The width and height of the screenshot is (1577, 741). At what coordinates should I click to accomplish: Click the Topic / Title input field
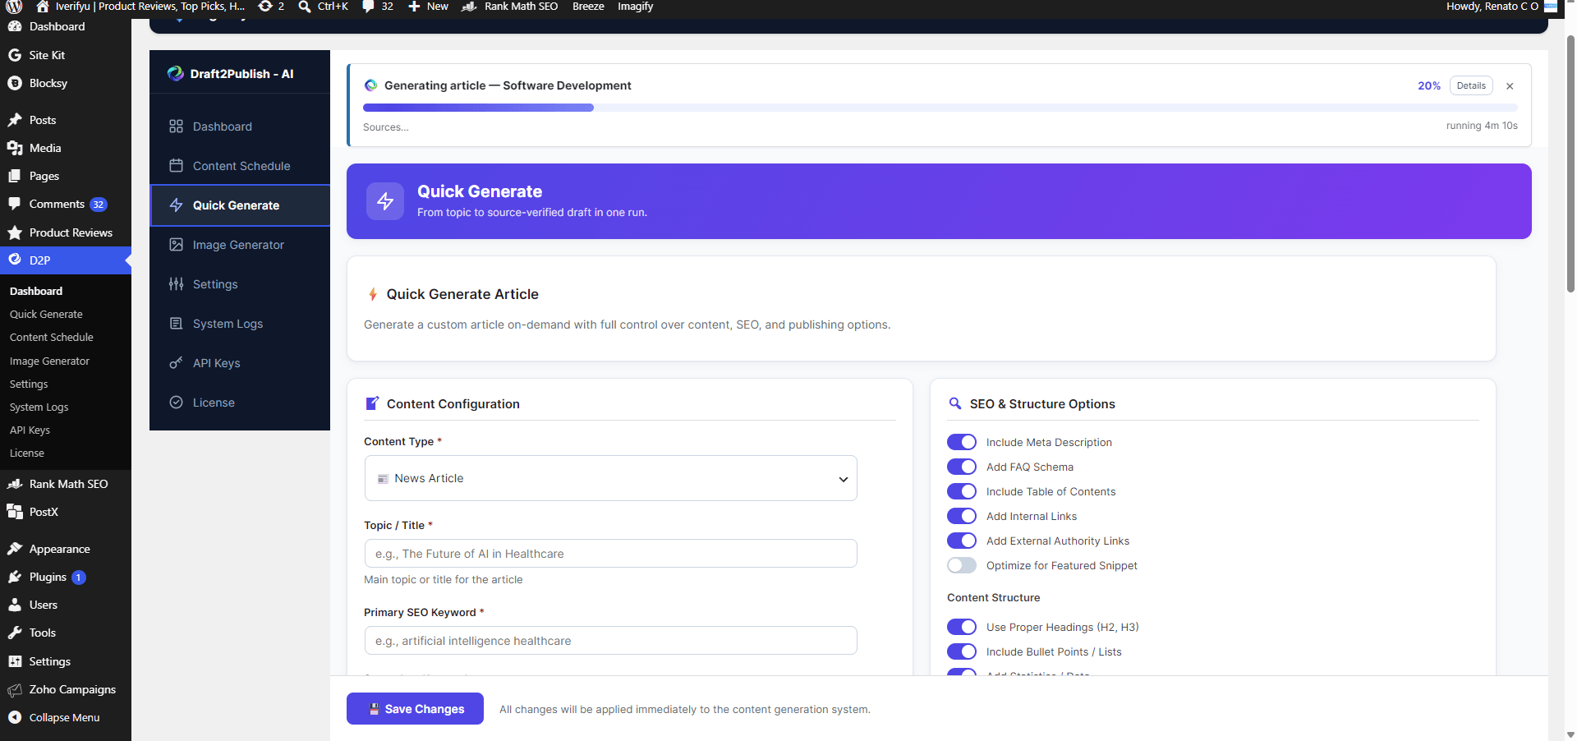610,554
